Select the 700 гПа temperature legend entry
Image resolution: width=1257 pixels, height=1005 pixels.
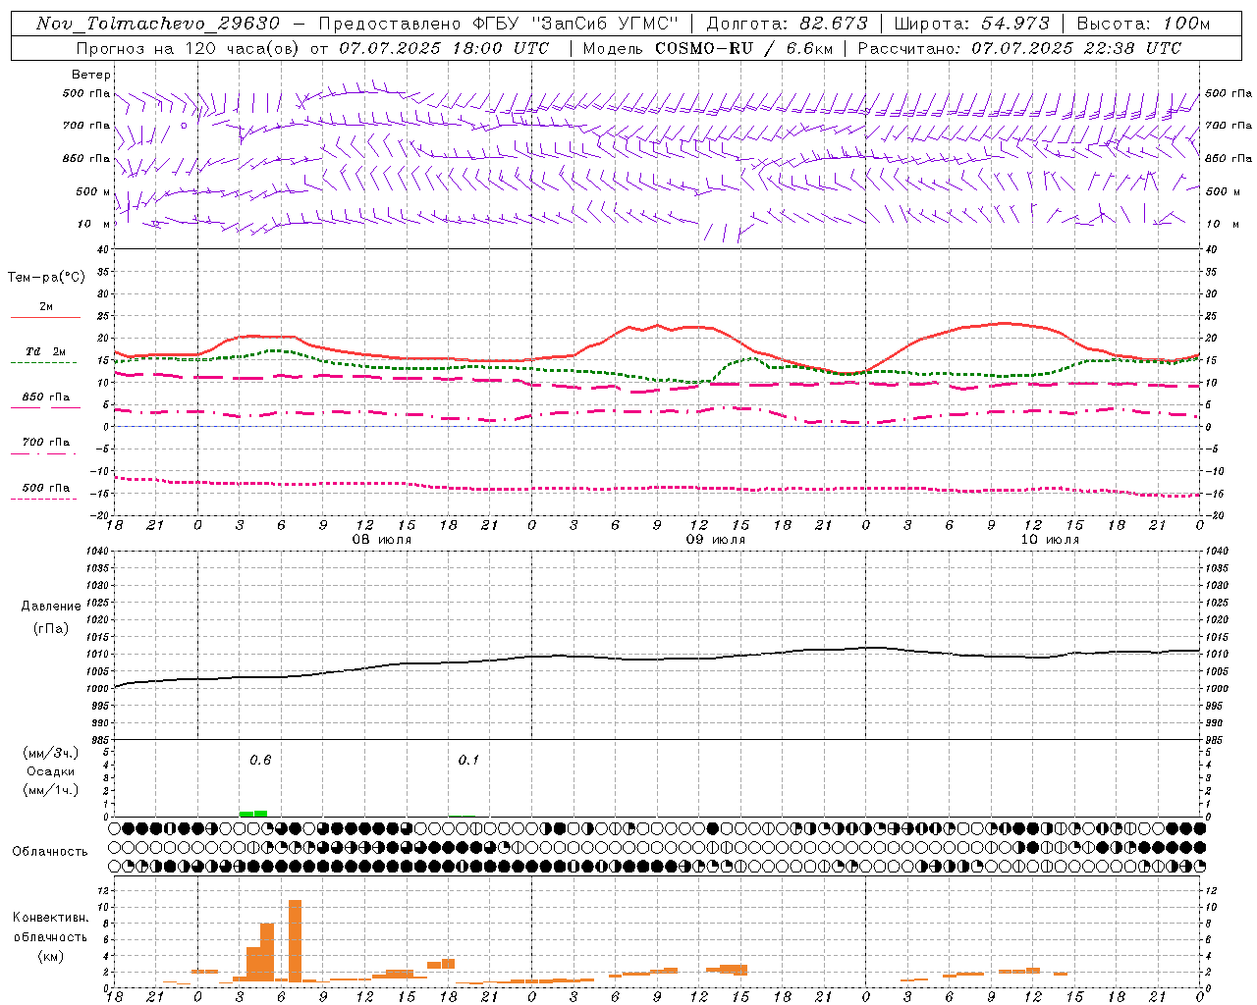(x=45, y=447)
